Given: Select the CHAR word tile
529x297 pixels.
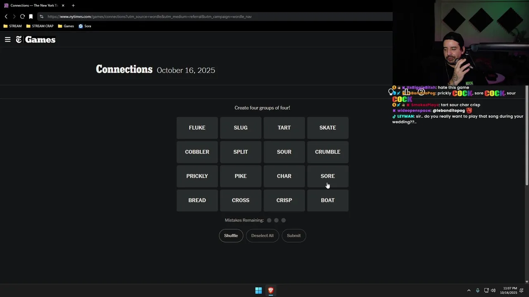Looking at the screenshot, I should 284,176.
